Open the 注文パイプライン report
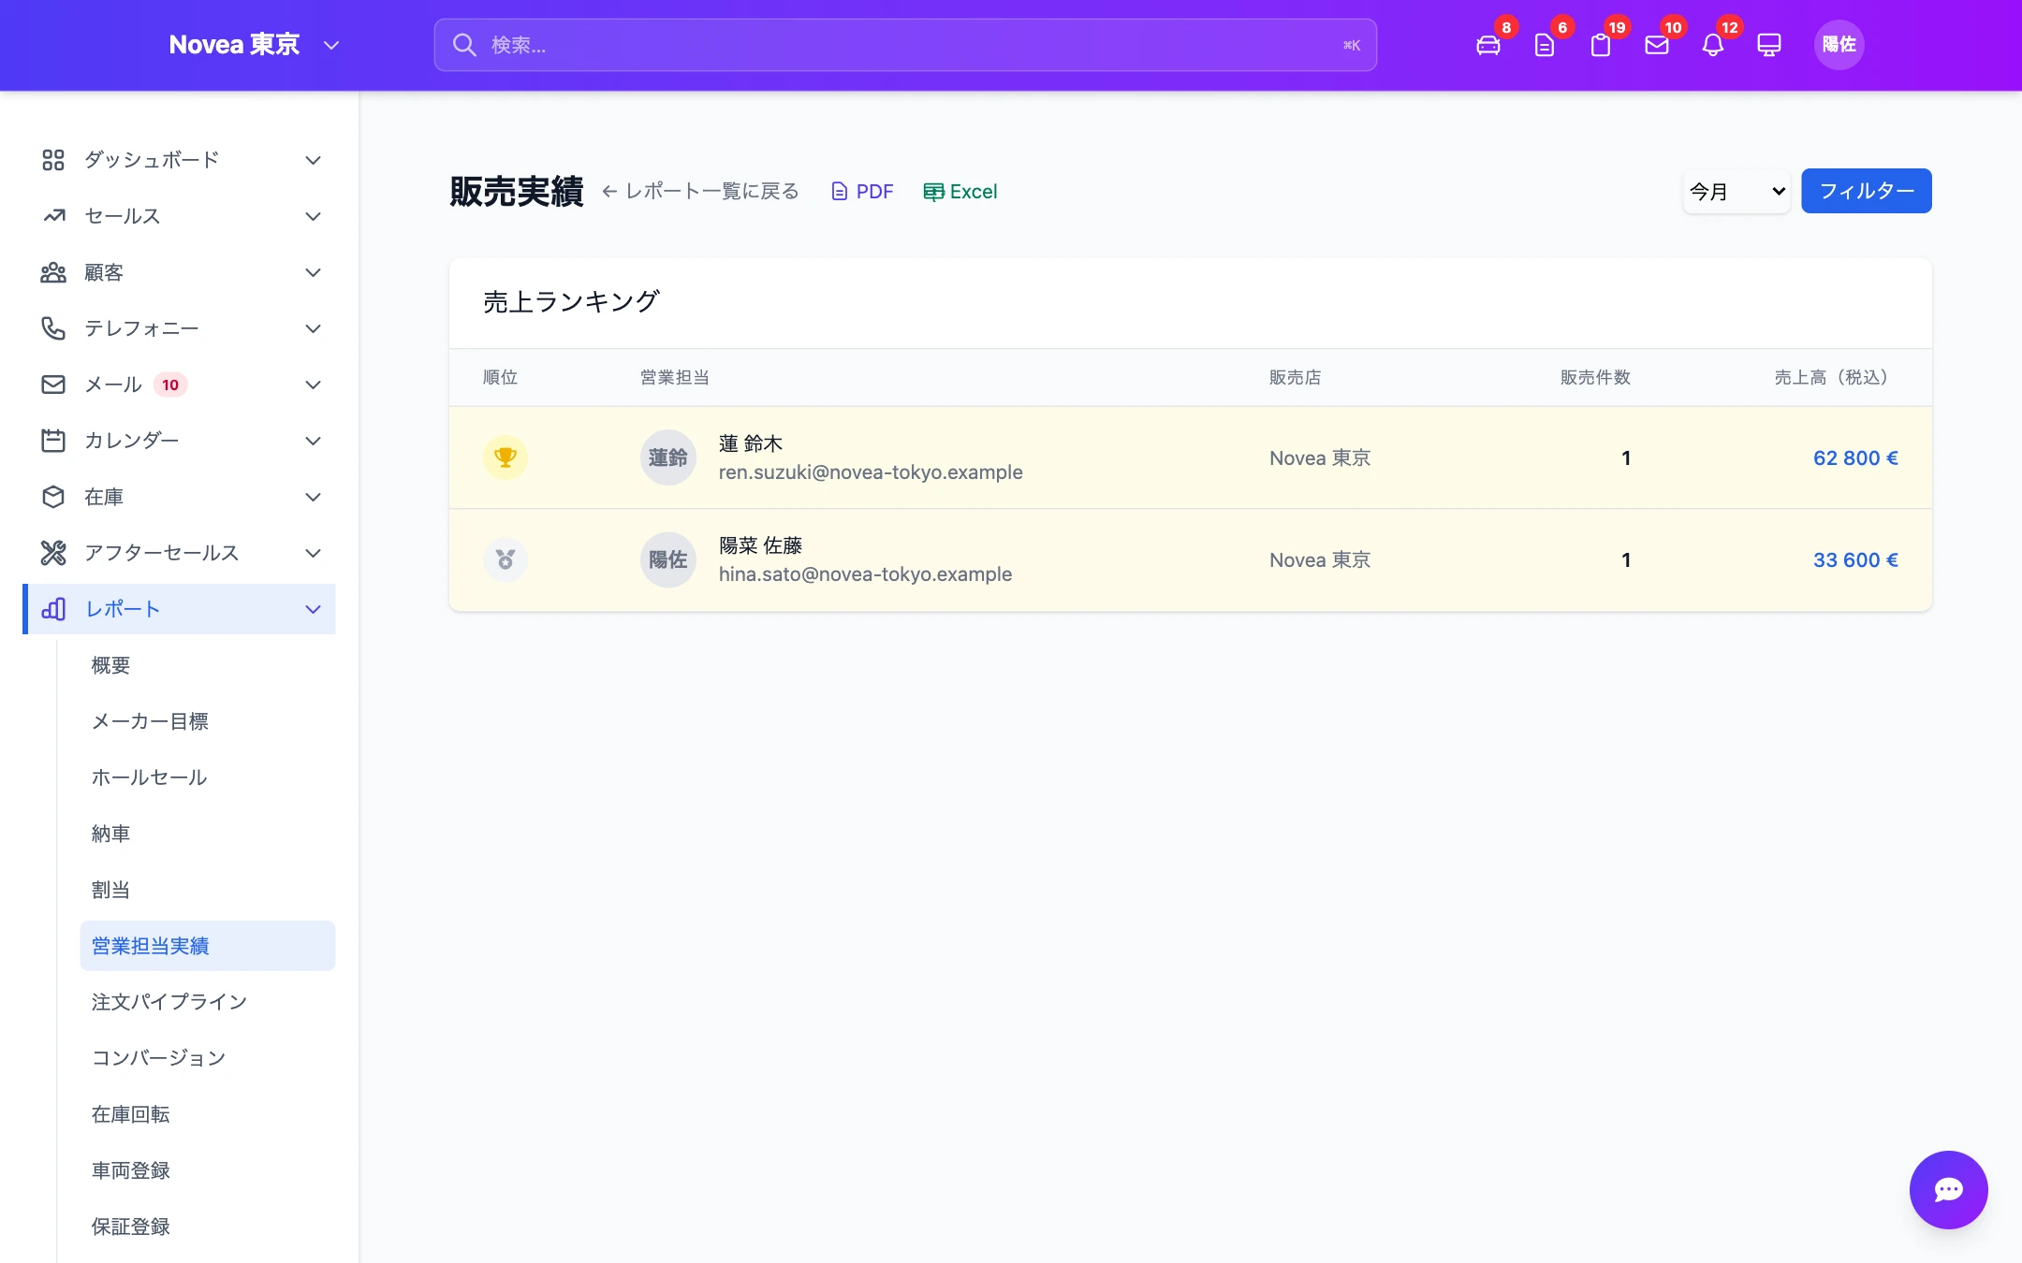Image resolution: width=2022 pixels, height=1263 pixels. [208, 1002]
